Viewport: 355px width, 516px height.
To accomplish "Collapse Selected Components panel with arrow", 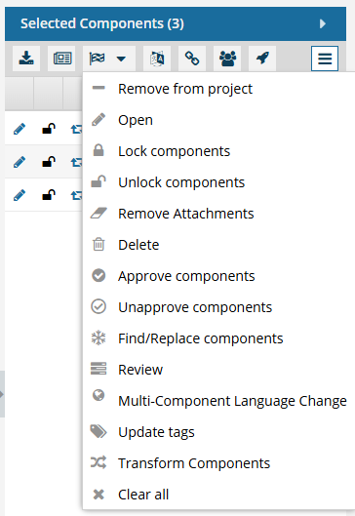I will point(323,23).
